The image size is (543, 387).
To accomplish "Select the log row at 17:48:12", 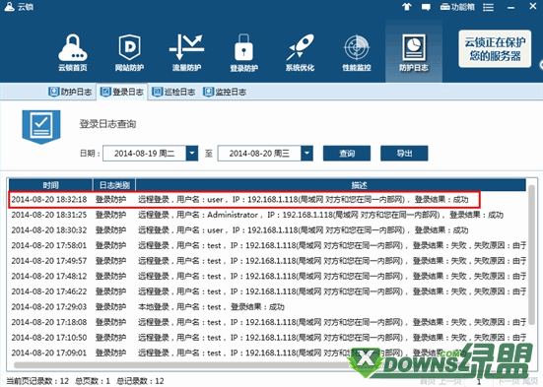I will [x=267, y=276].
